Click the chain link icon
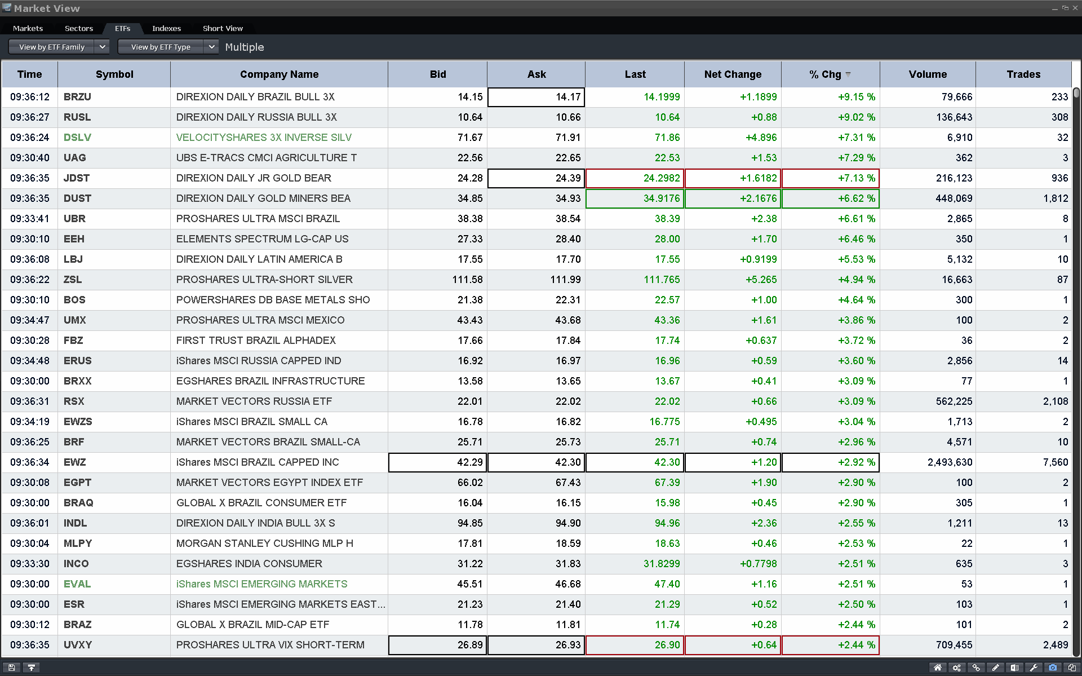 [x=976, y=668]
